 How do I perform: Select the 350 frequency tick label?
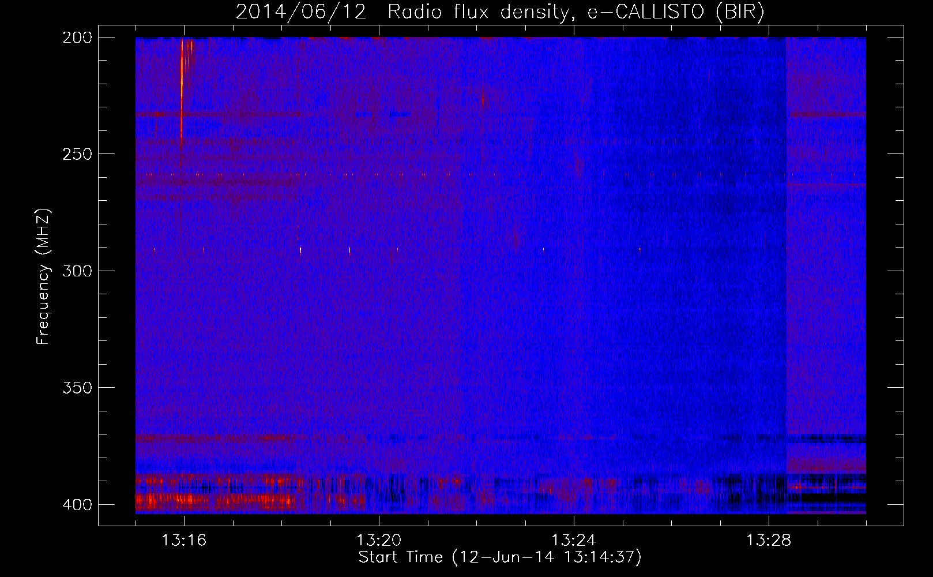[77, 388]
